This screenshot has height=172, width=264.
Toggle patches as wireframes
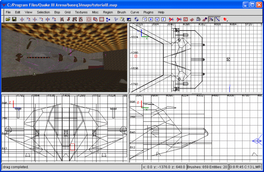click(x=192, y=19)
